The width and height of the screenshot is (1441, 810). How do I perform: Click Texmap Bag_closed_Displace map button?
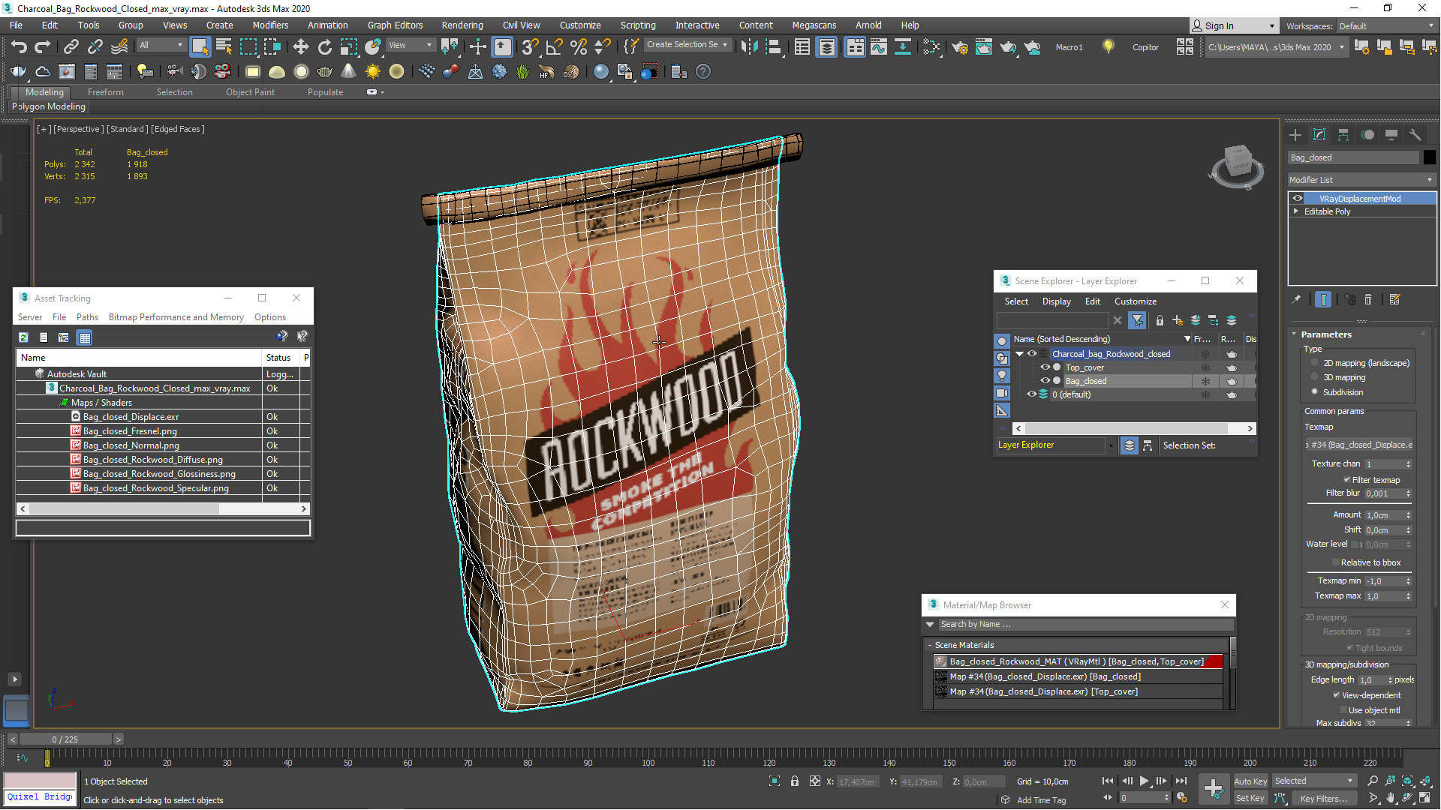1359,445
